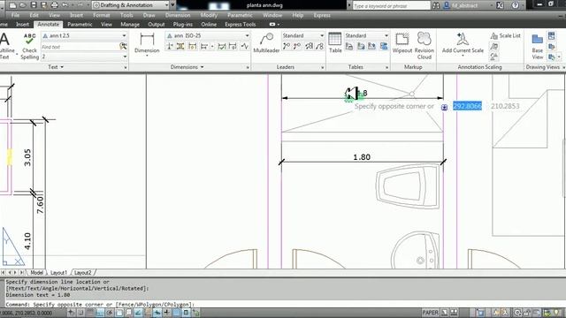Click the Remove Leader icon
This screenshot has height=318, width=566.
coord(297,46)
